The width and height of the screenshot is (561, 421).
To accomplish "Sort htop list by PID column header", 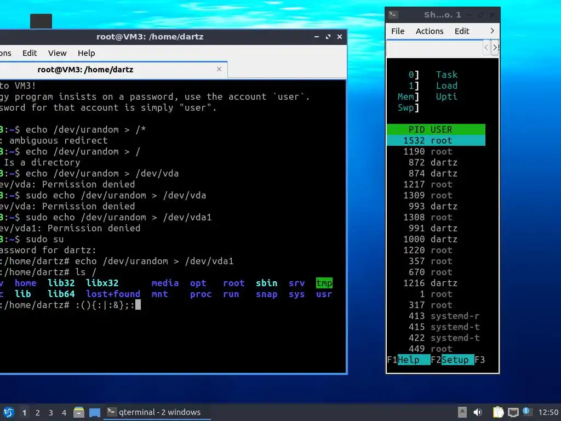I will 416,129.
